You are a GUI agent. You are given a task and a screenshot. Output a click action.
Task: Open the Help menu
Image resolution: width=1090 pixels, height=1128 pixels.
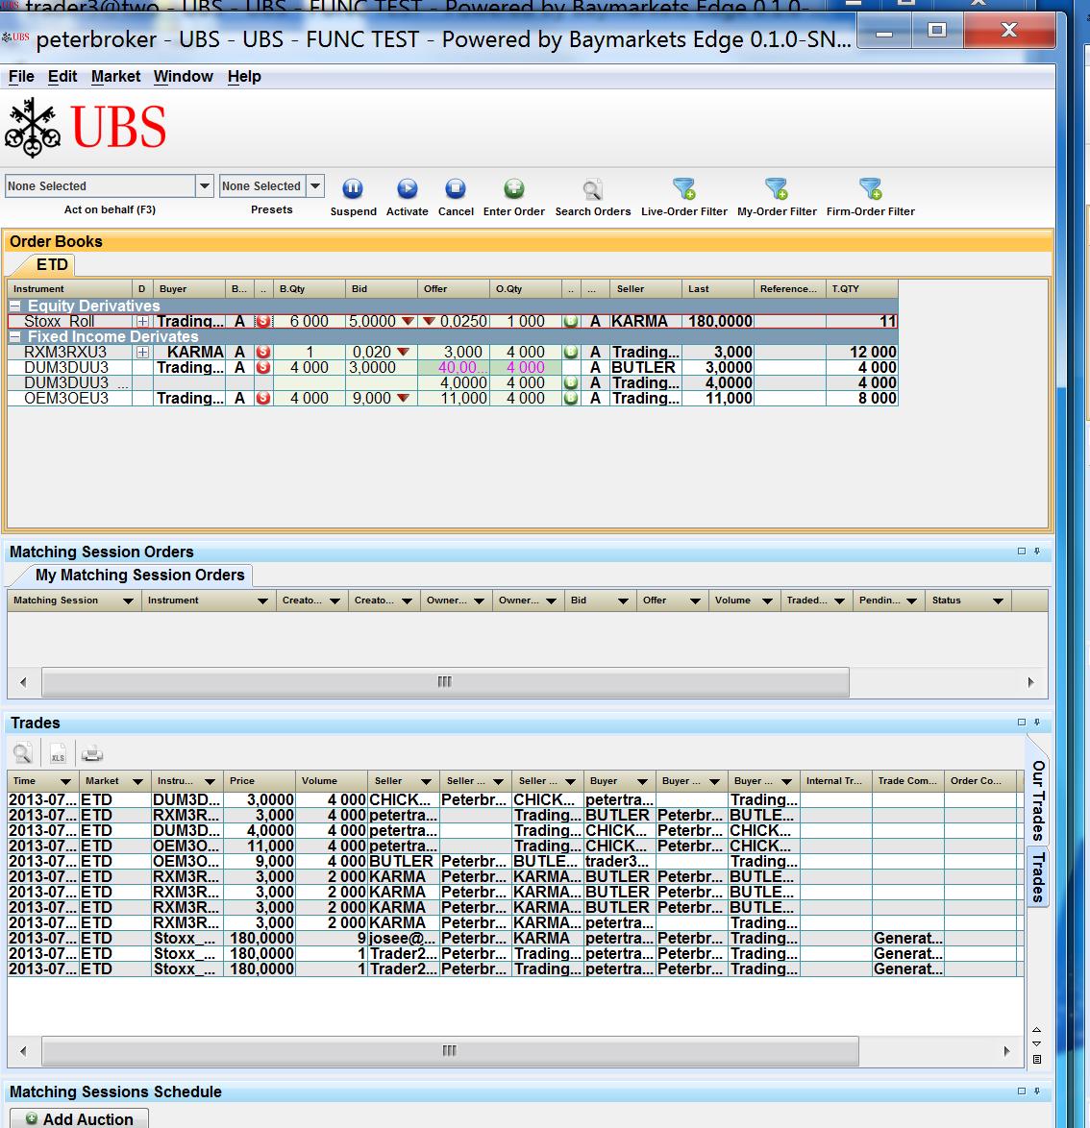click(x=244, y=76)
